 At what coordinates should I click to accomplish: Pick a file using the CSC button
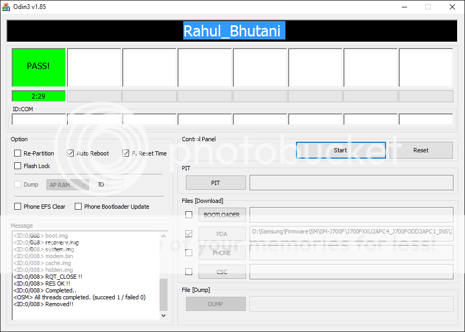pyautogui.click(x=222, y=272)
